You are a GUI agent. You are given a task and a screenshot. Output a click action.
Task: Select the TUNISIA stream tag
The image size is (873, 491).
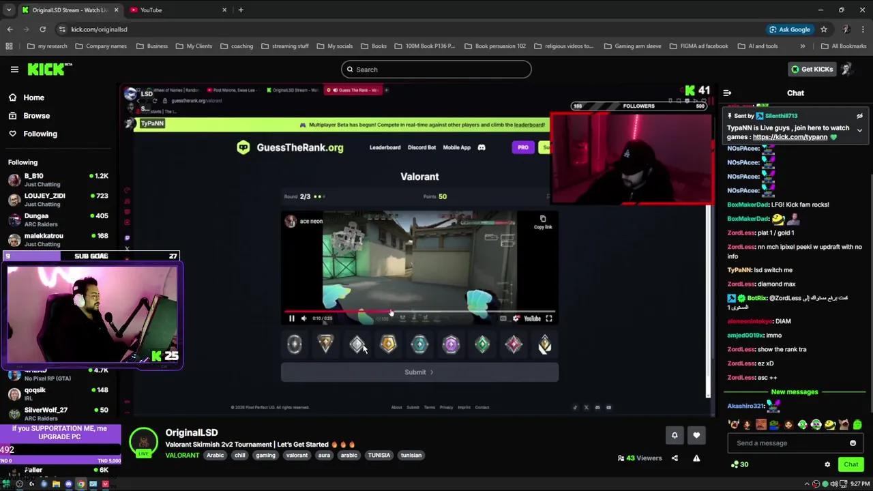coord(379,456)
